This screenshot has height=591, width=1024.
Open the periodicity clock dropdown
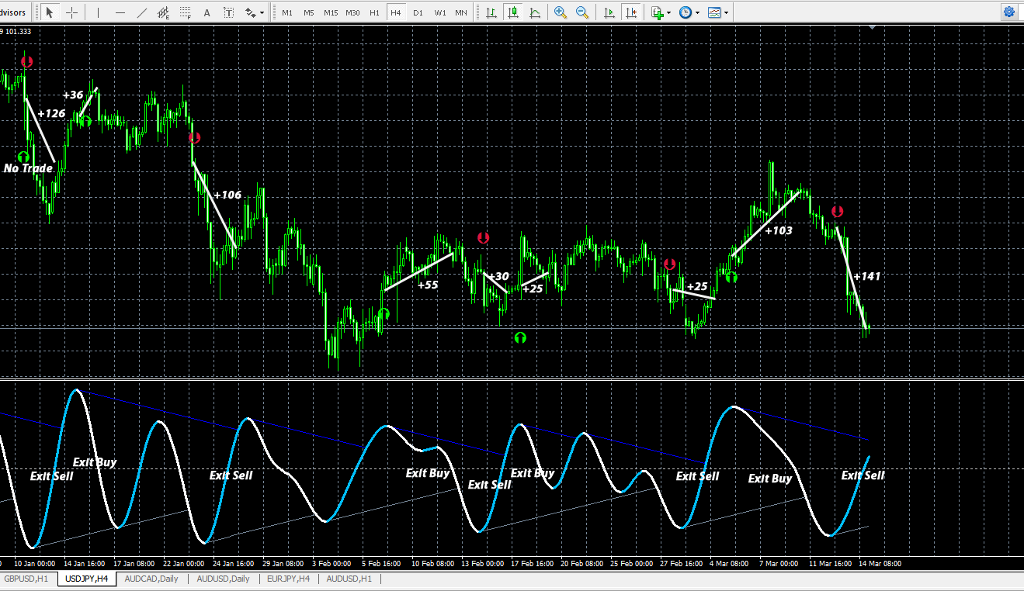(x=697, y=12)
